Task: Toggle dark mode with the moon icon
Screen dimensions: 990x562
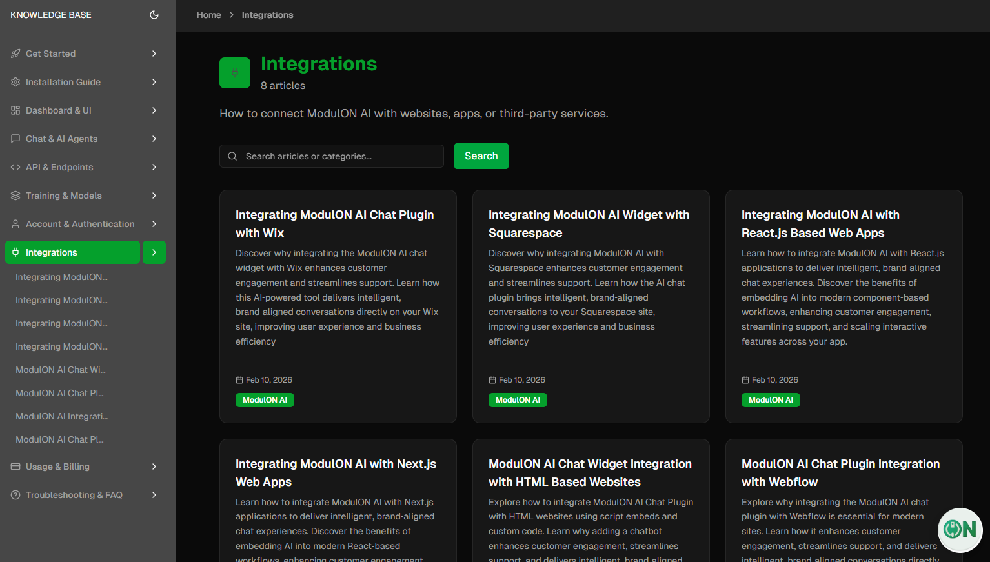Action: pos(154,15)
